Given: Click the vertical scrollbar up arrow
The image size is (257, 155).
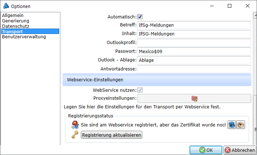Looking at the screenshot, I should [x=254, y=15].
